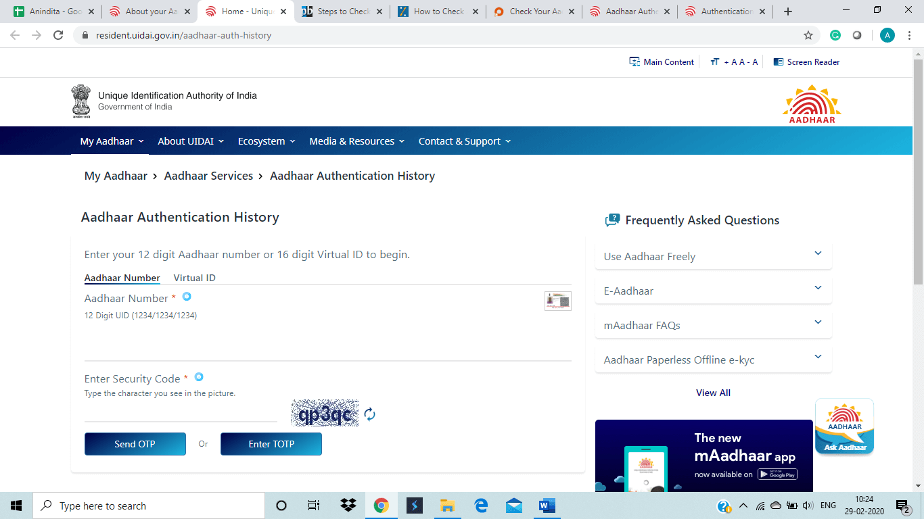Image resolution: width=924 pixels, height=519 pixels.
Task: Open Dropbox from the taskbar
Action: (348, 505)
